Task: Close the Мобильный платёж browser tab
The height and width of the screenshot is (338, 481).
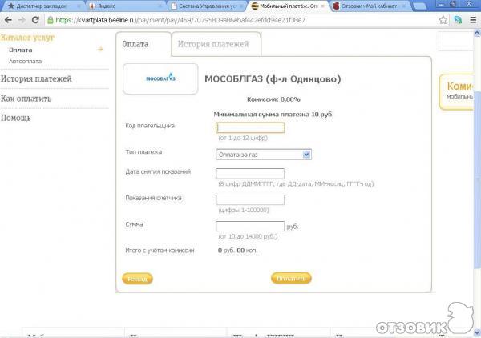Action: click(323, 6)
